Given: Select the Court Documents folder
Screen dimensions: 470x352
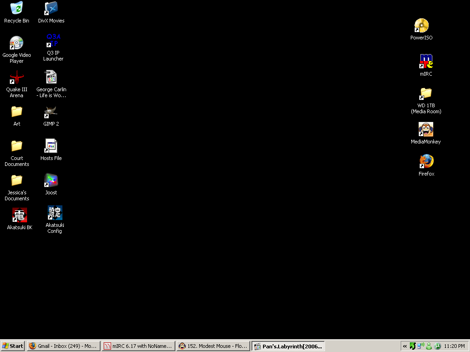Looking at the screenshot, I should coord(17,146).
